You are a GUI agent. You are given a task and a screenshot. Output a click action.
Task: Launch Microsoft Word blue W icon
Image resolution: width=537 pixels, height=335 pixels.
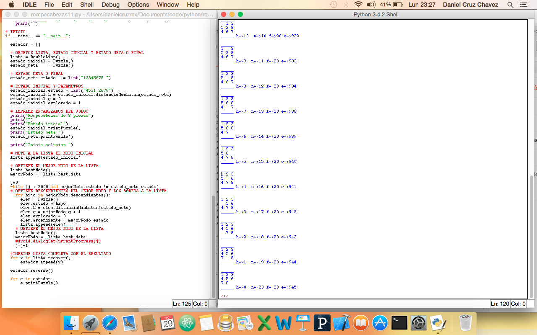(284, 323)
